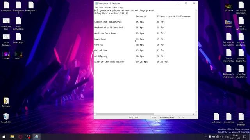
Task: Click the 'AC Odyssey' text
Action: click(101, 56)
